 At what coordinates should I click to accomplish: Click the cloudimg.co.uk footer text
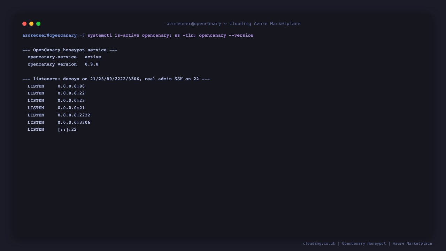point(319,244)
